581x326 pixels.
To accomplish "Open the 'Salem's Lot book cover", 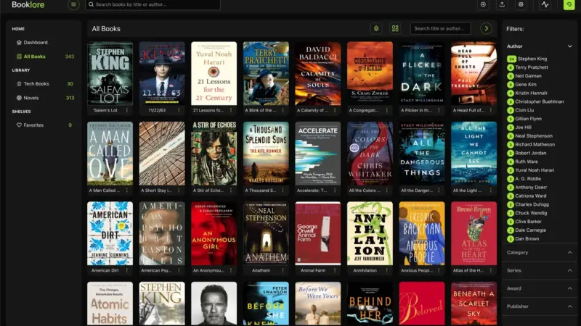I will pyautogui.click(x=110, y=74).
